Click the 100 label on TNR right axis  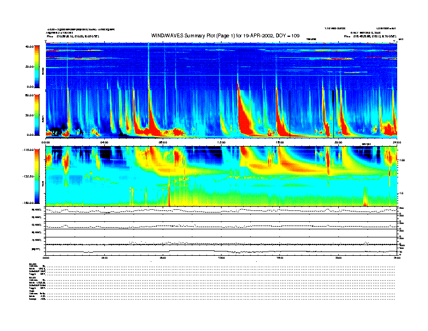pos(402,160)
